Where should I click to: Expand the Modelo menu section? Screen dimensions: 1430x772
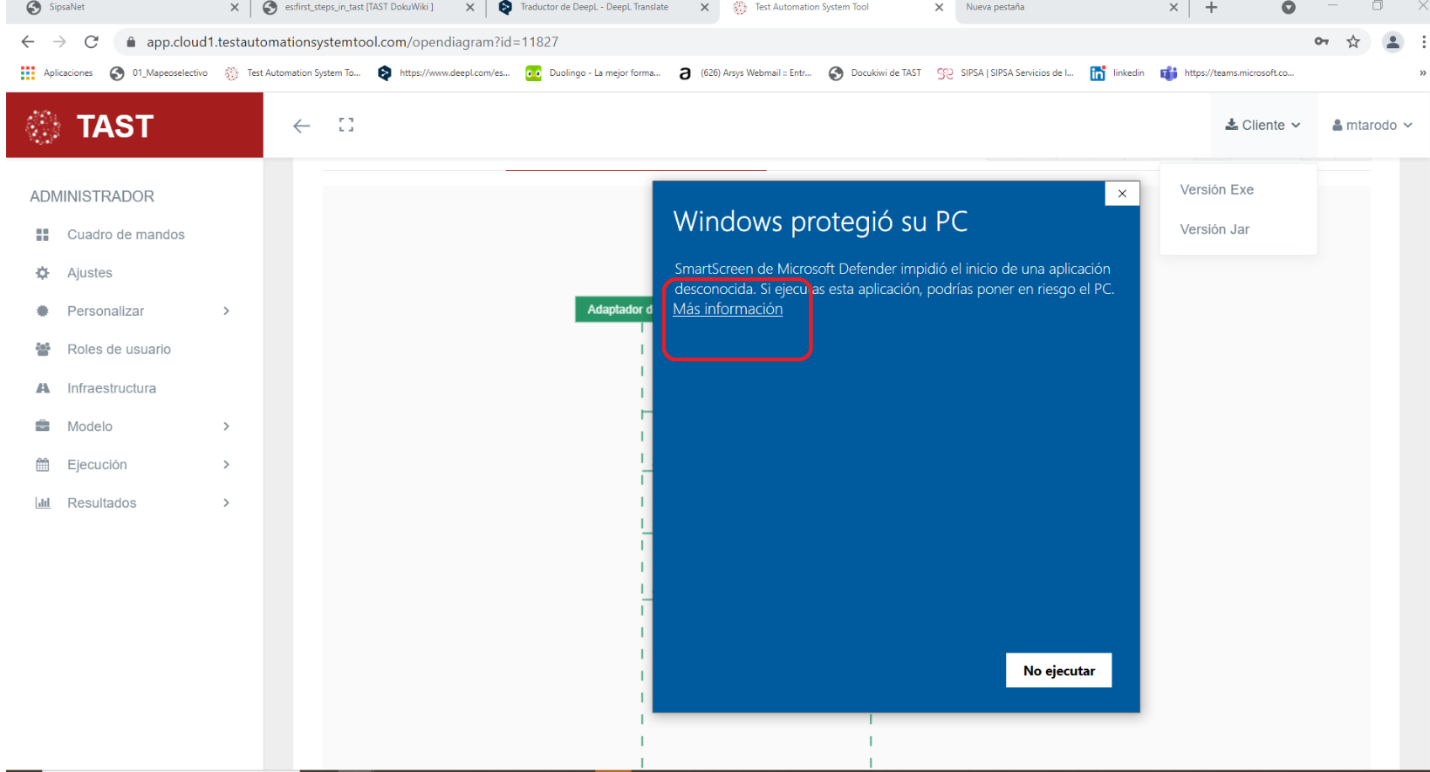[226, 427]
